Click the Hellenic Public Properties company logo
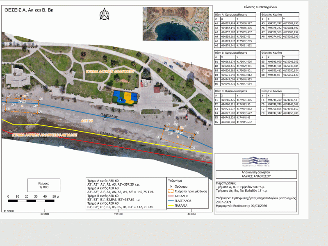The image size is (328, 246). click(x=256, y=162)
